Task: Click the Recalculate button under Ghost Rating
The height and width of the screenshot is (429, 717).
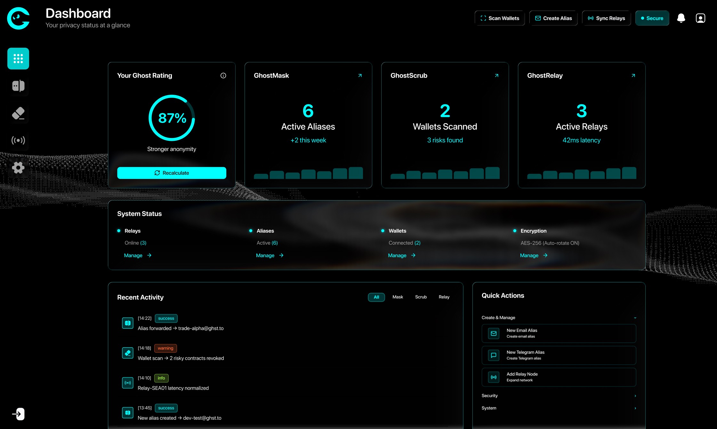Action: tap(172, 173)
